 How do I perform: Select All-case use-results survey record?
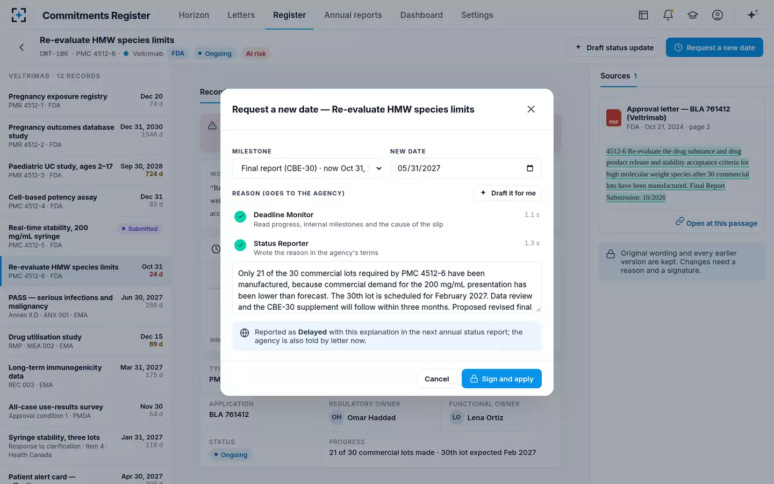click(86, 411)
